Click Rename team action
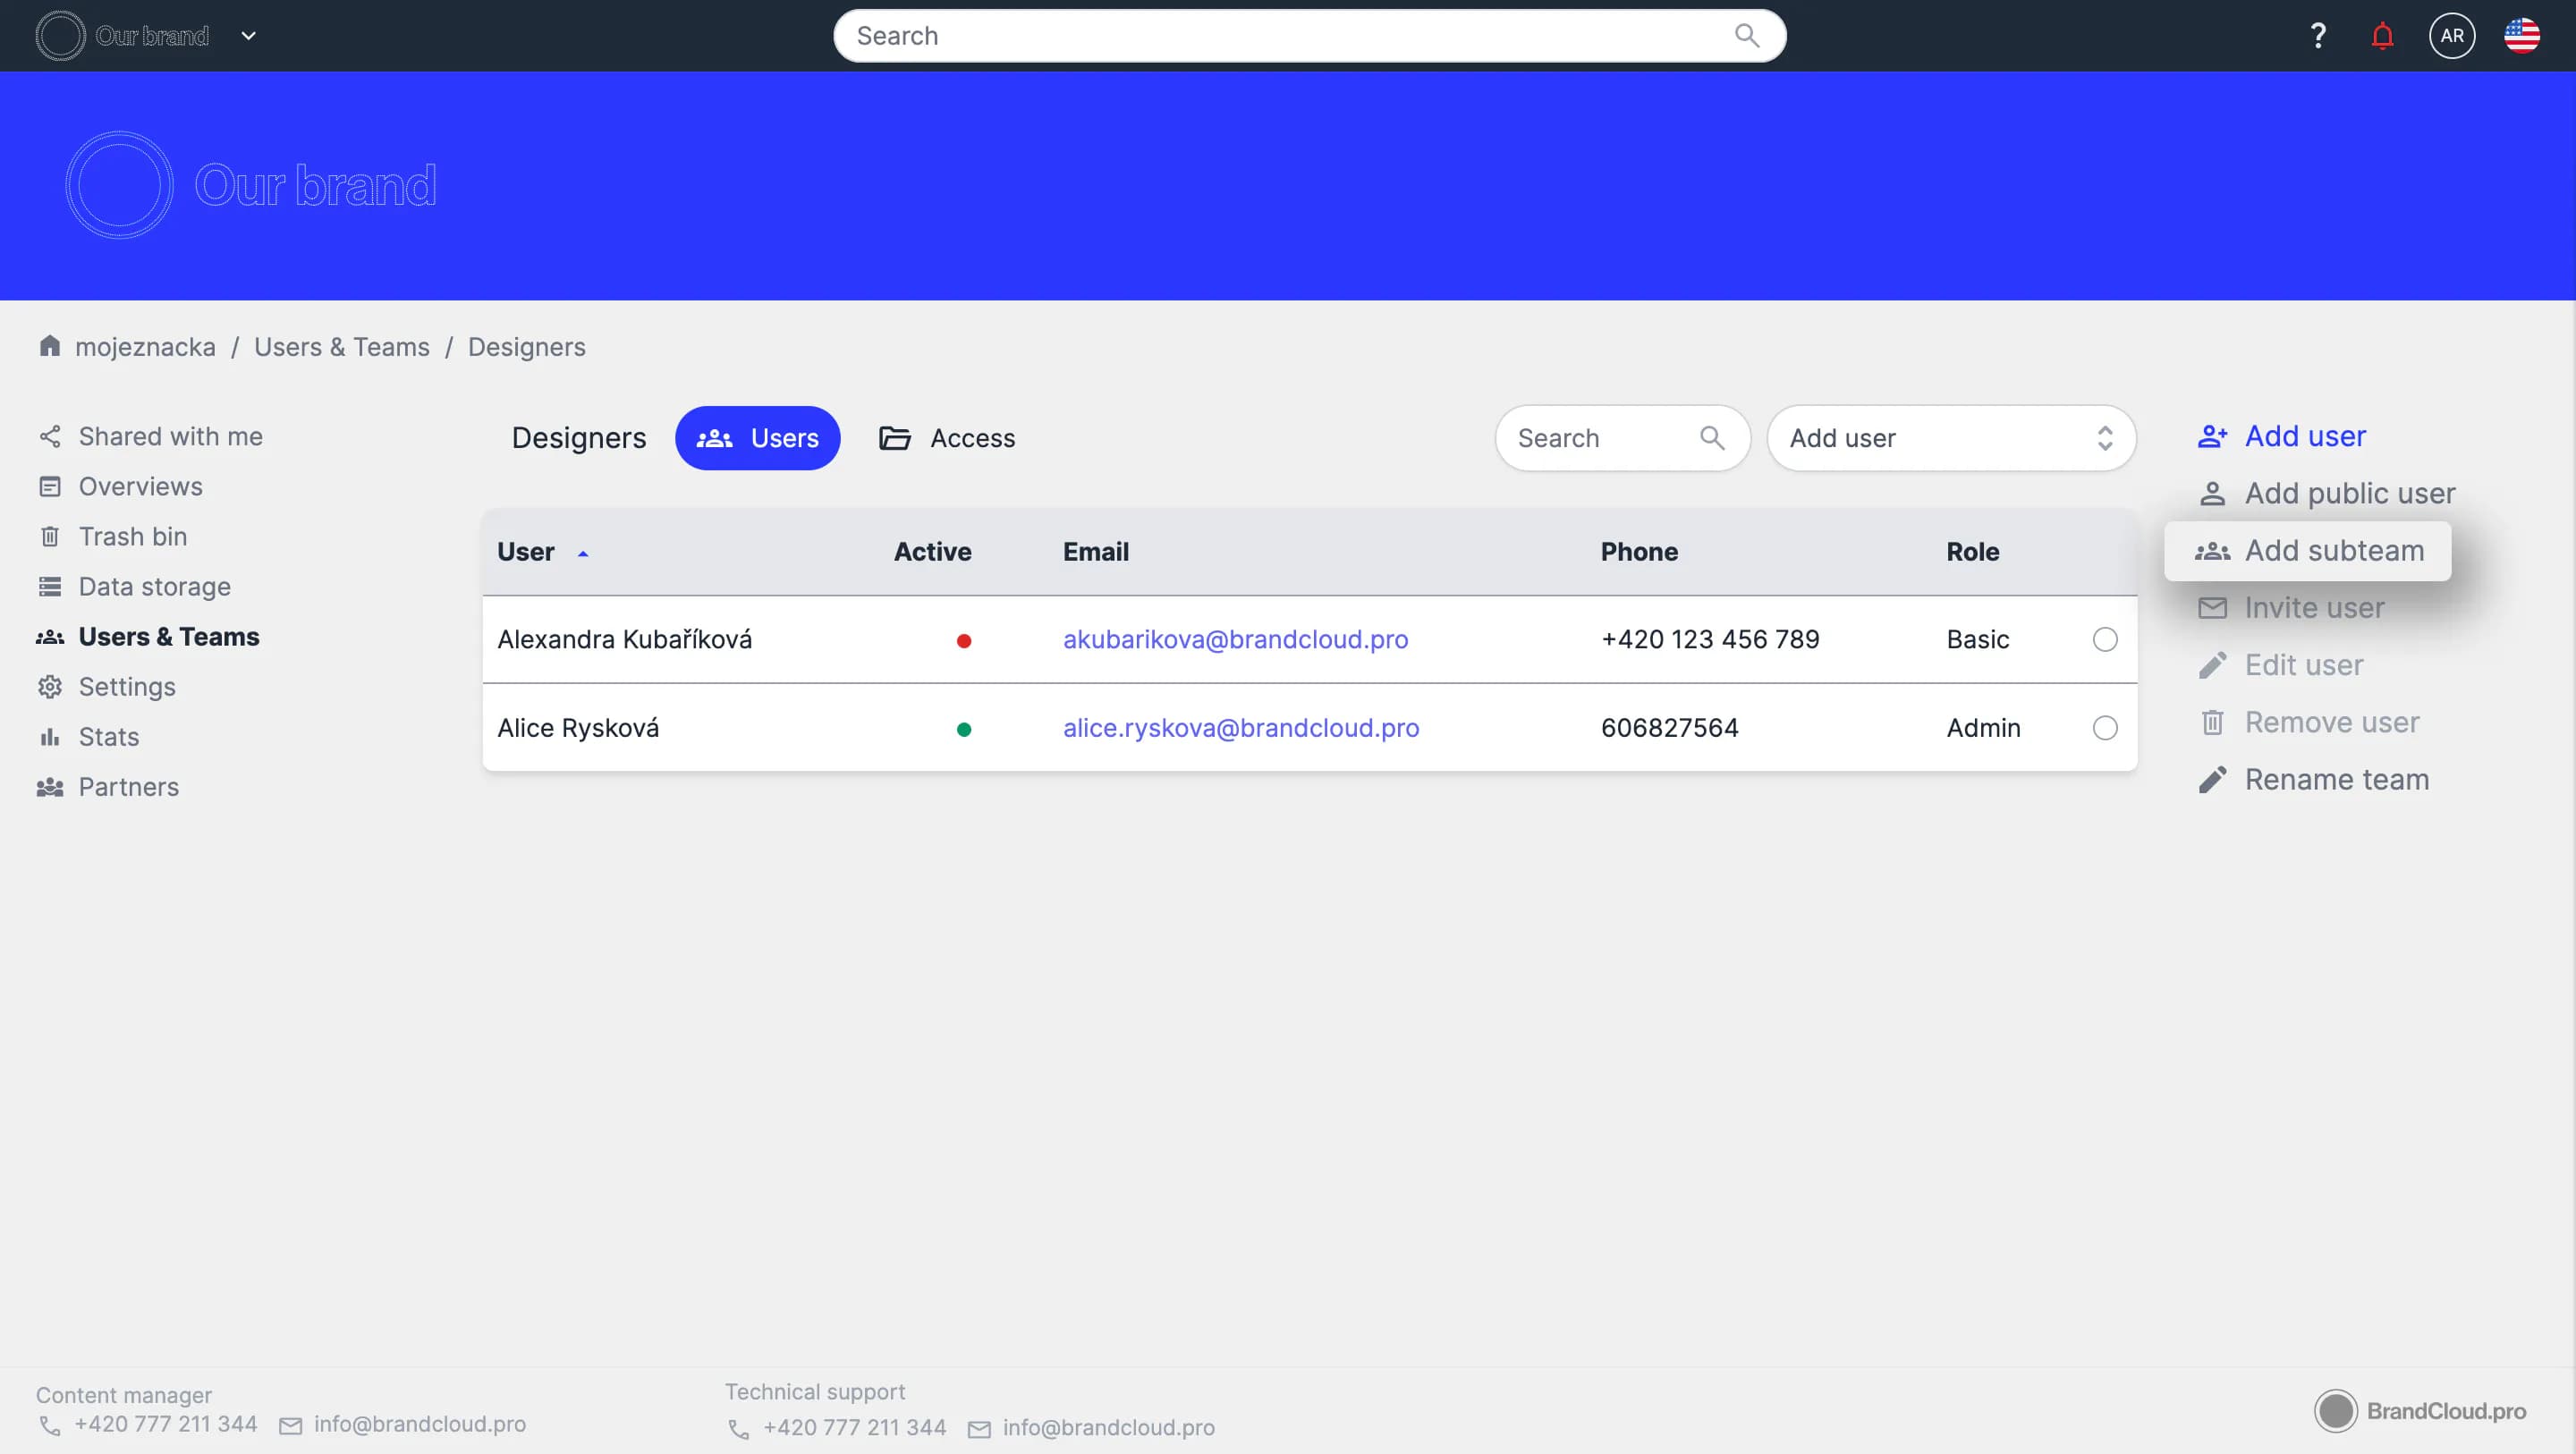This screenshot has height=1454, width=2576. click(2336, 779)
